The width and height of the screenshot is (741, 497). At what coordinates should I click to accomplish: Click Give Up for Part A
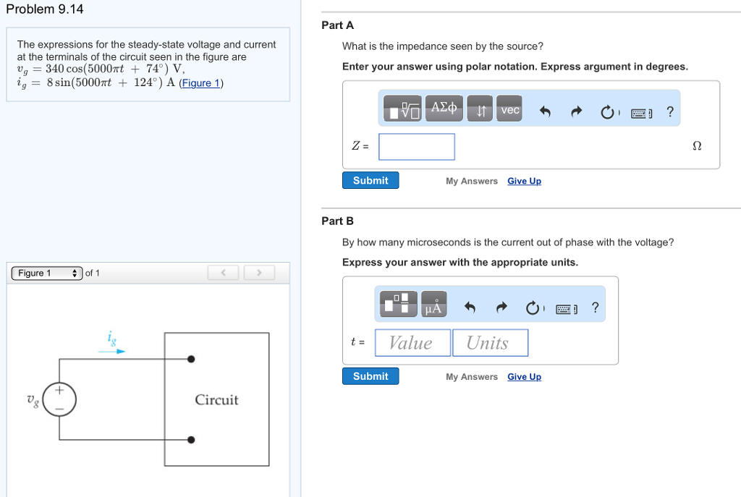(524, 181)
